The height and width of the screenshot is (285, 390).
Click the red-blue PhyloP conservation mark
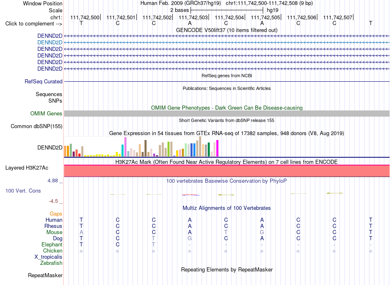pyautogui.click(x=190, y=195)
